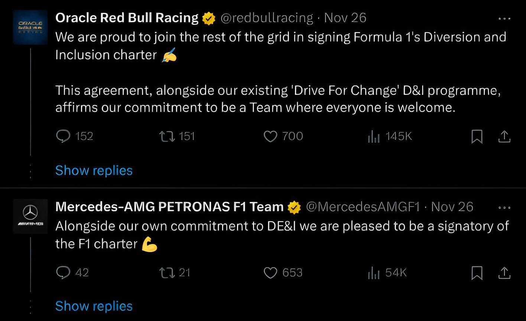Like the Red Bull Racing tweet

[270, 137]
